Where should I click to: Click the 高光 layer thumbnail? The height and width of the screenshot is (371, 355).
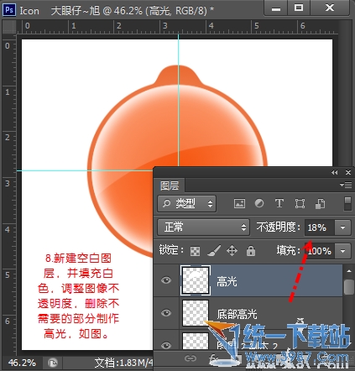[196, 280]
